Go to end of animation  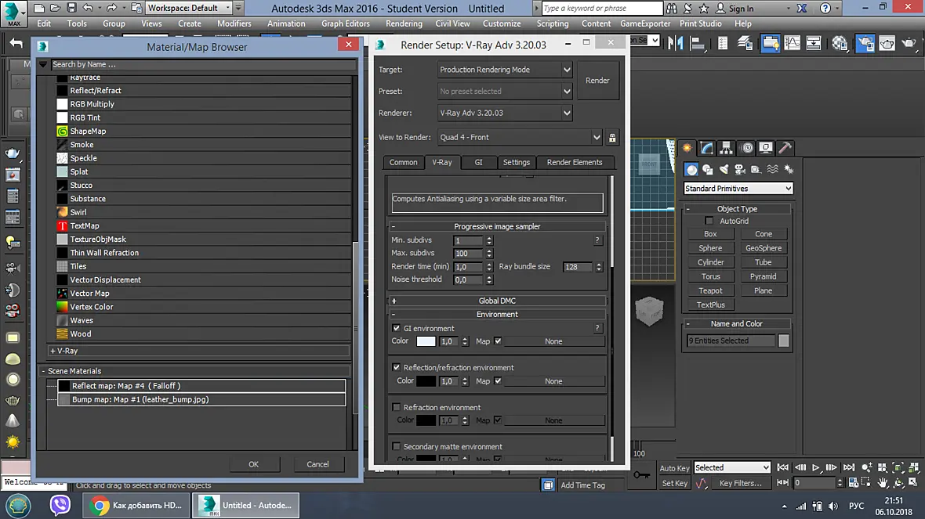[849, 468]
